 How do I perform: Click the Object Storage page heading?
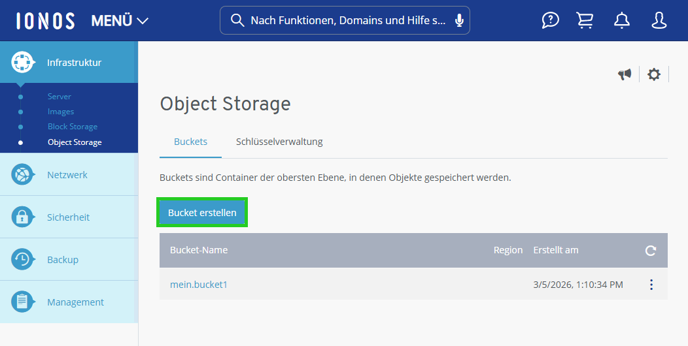(x=225, y=104)
